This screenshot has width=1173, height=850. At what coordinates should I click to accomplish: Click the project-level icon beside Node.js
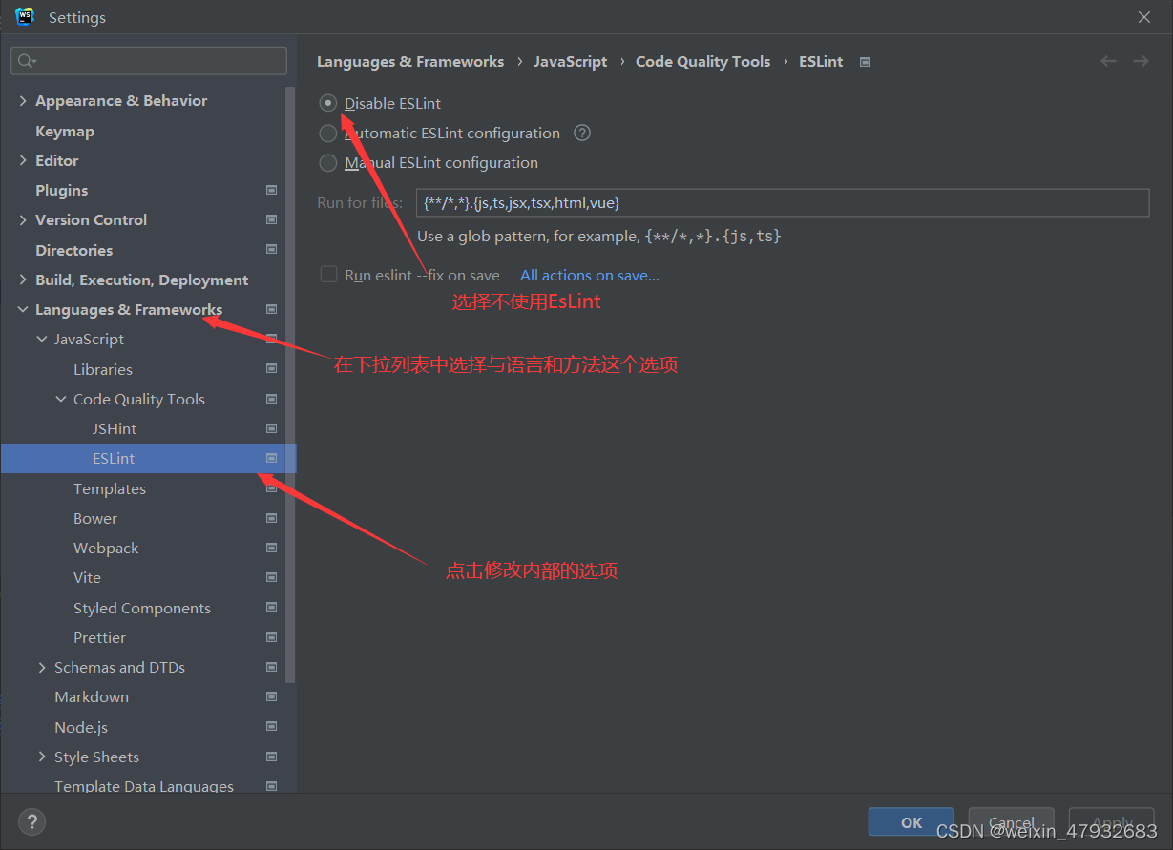272,727
